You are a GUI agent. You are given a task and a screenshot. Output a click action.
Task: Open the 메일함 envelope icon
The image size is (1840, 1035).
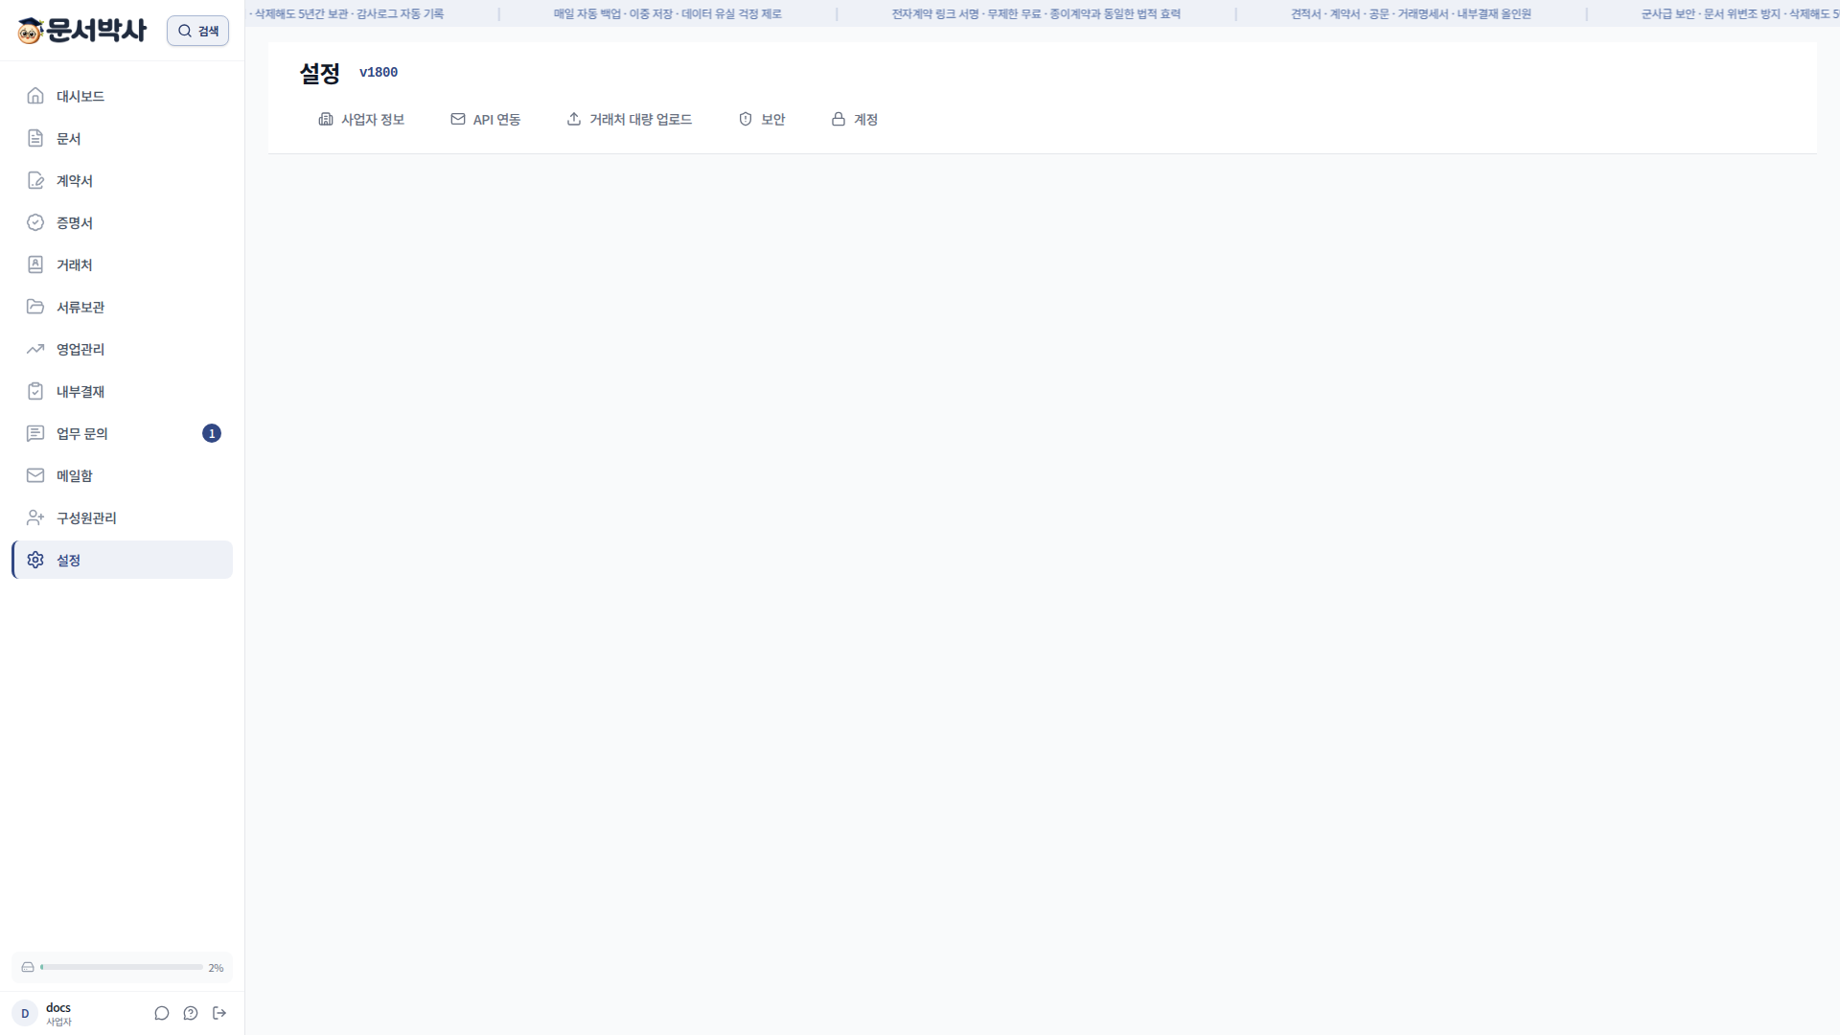click(35, 475)
